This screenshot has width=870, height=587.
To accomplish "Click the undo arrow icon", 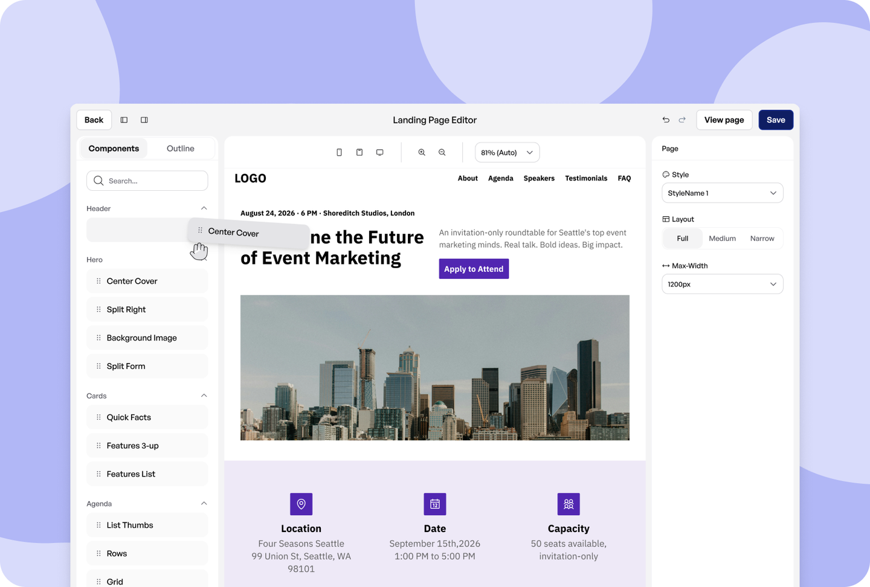I will point(666,120).
